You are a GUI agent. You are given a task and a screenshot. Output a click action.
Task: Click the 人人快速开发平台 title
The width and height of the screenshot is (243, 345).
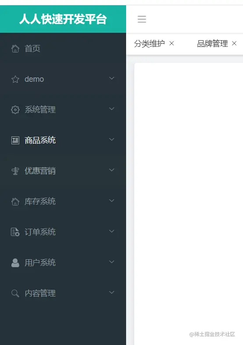pyautogui.click(x=63, y=19)
